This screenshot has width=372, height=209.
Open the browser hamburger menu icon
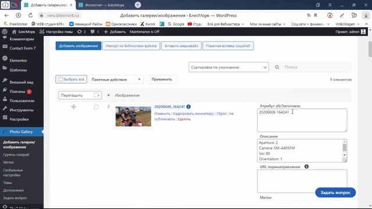point(330,5)
